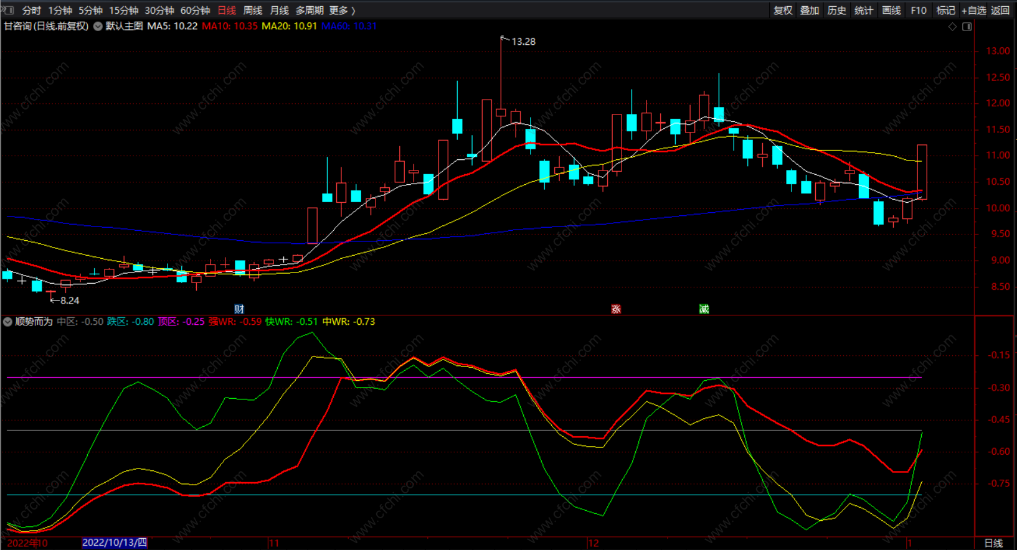
Task: Expand the 更多 periods menu
Action: pyautogui.click(x=342, y=11)
